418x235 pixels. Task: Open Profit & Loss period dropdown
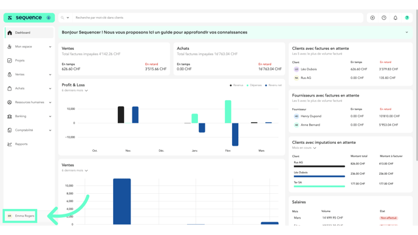pos(75,90)
